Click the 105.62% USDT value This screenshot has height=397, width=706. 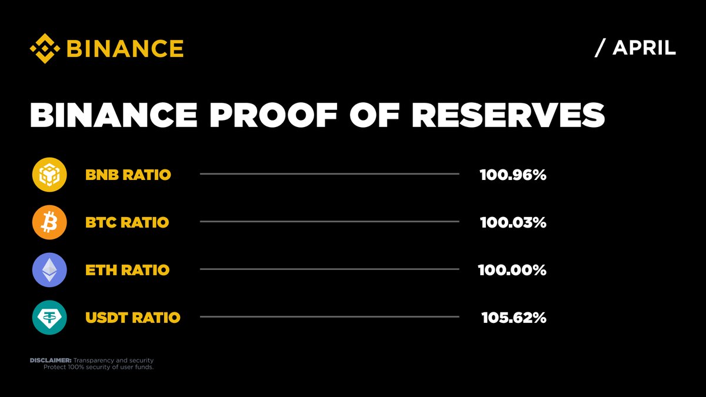pos(514,318)
